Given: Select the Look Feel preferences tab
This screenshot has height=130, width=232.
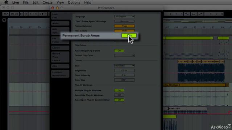Looking at the screenshot, I should coord(61,16).
